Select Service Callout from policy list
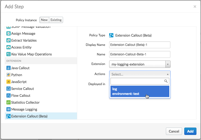 pos(23,89)
